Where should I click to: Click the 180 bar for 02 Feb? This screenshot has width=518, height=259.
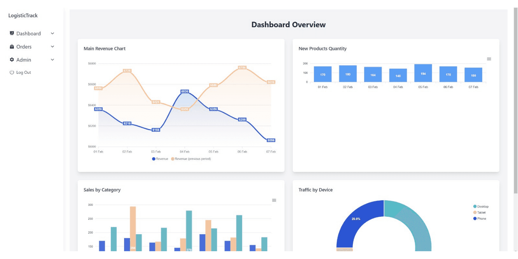[x=348, y=74]
